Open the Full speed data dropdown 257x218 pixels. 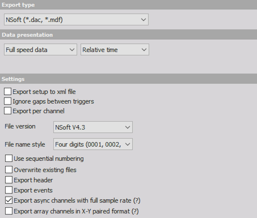click(x=40, y=50)
